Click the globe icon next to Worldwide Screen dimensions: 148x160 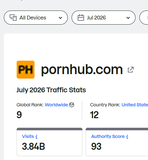[x=72, y=105]
